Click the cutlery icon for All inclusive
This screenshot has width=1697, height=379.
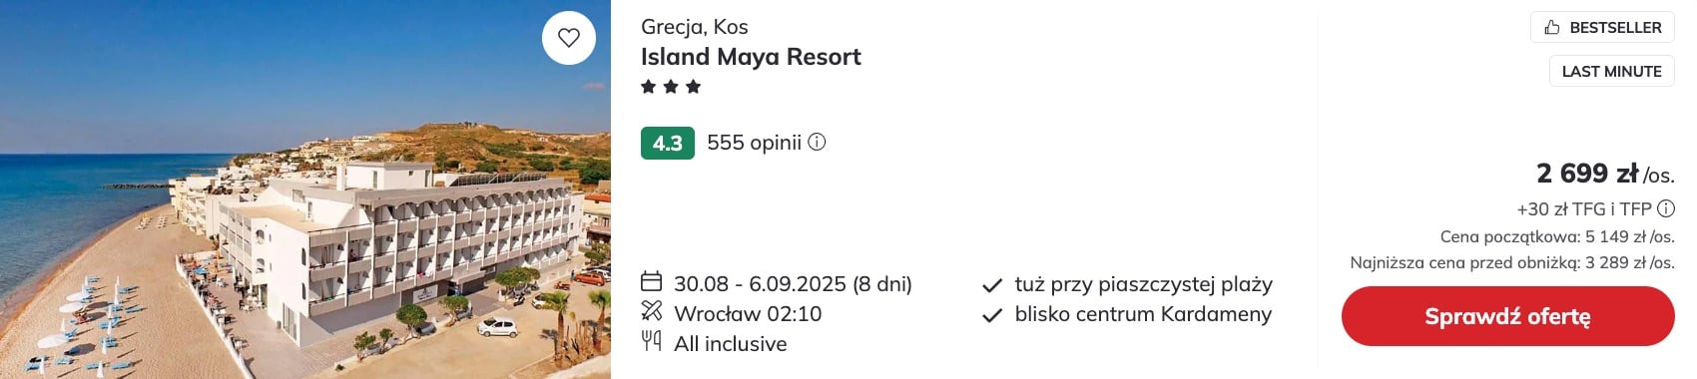coord(651,341)
